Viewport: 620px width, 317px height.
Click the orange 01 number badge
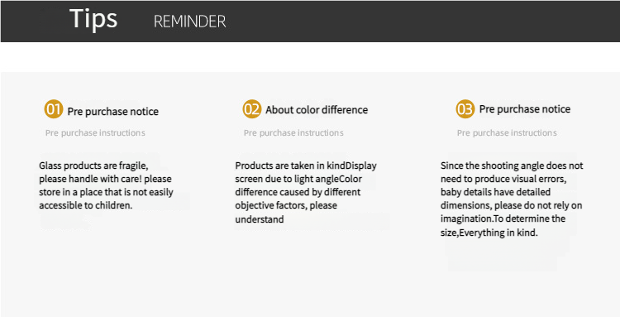54,108
